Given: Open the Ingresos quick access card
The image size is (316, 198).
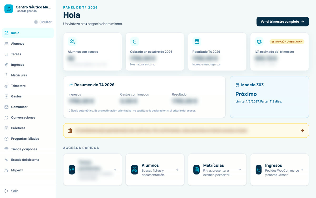Looking at the screenshot, I should click(x=279, y=170).
